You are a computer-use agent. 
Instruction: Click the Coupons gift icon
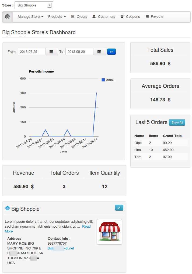122,17
